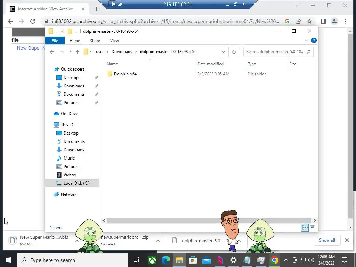This screenshot has width=356, height=267.
Task: Select Downloads under Quick access
Action: [74, 86]
